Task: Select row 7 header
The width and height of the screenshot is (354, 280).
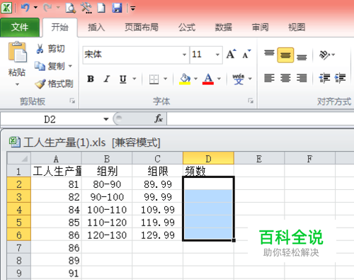Action: click(x=19, y=248)
